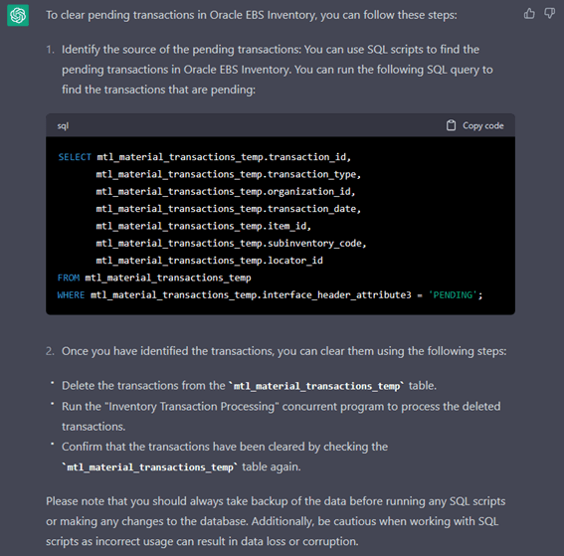
Task: Click the subinventory_code code line
Action: coord(231,244)
